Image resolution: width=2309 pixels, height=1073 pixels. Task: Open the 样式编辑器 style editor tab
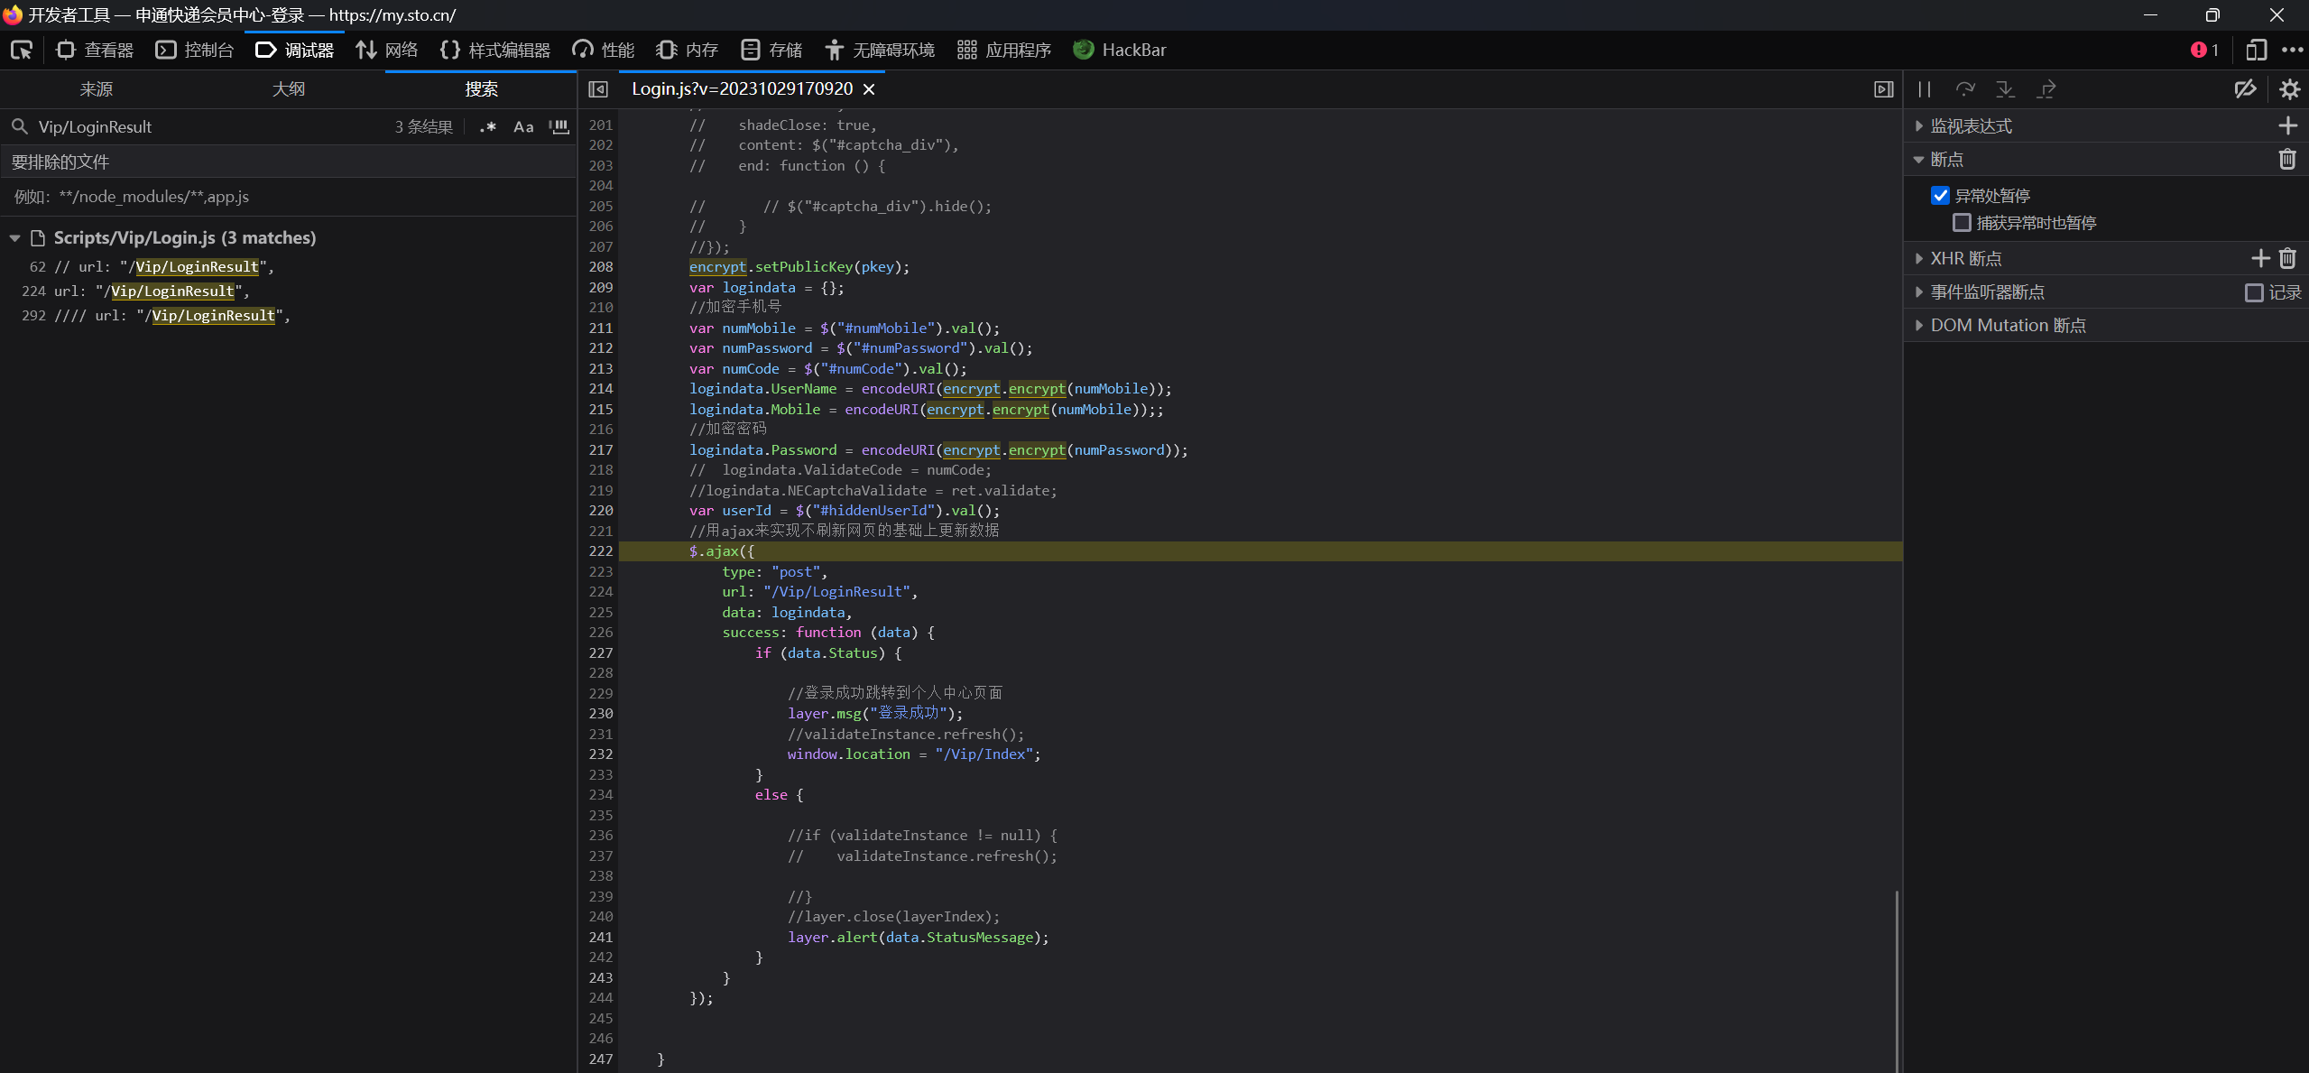click(x=495, y=50)
